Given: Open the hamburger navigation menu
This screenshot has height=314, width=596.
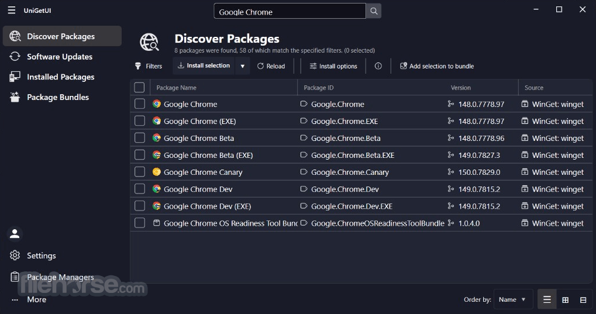Looking at the screenshot, I should [12, 11].
